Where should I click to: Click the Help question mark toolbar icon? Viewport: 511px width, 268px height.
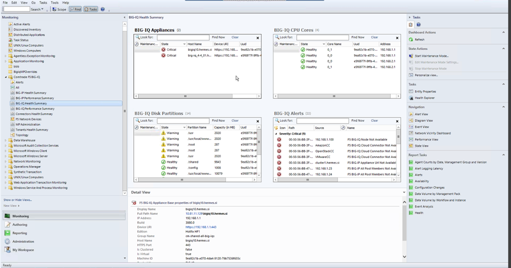tap(103, 9)
